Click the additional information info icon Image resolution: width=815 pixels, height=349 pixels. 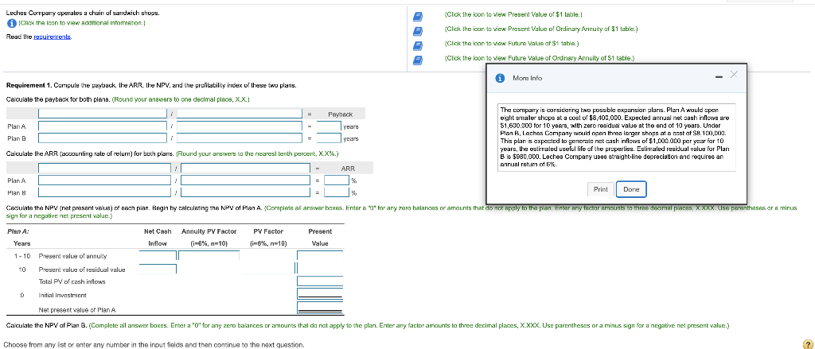click(x=11, y=23)
